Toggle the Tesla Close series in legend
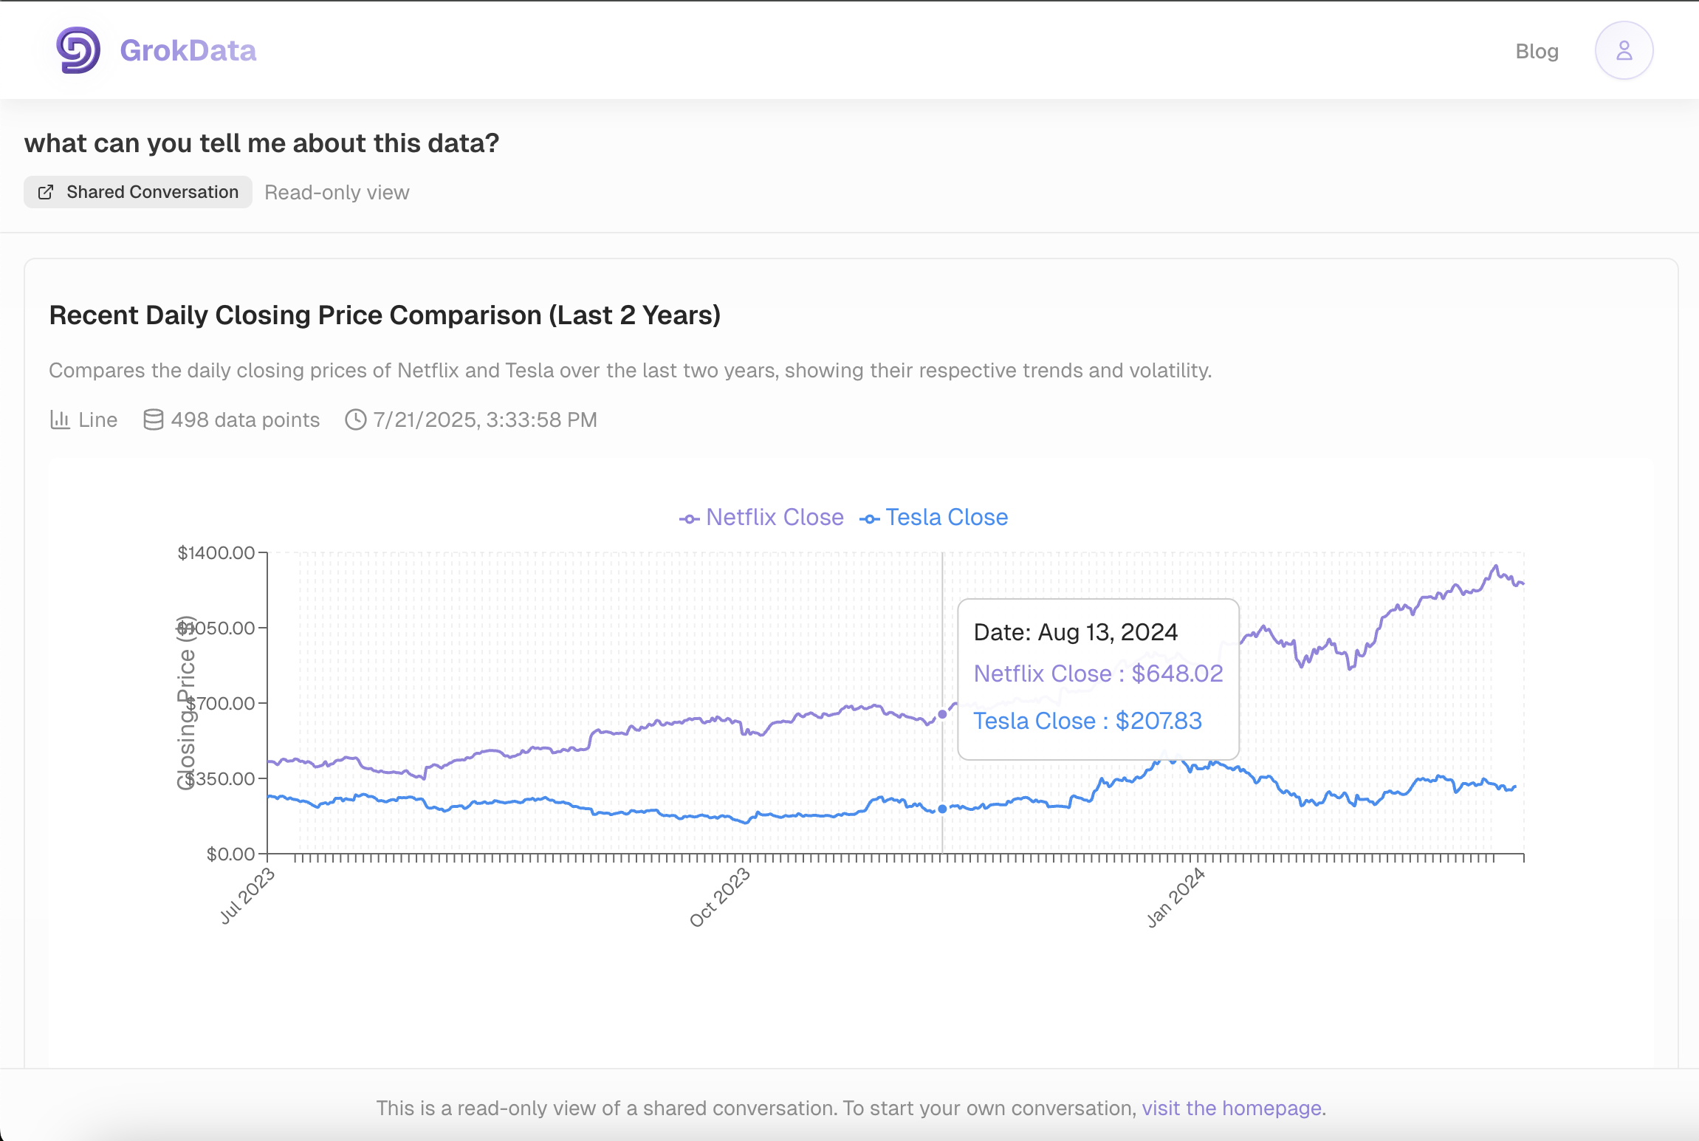Screen dimensions: 1699x1141 pyautogui.click(x=933, y=517)
